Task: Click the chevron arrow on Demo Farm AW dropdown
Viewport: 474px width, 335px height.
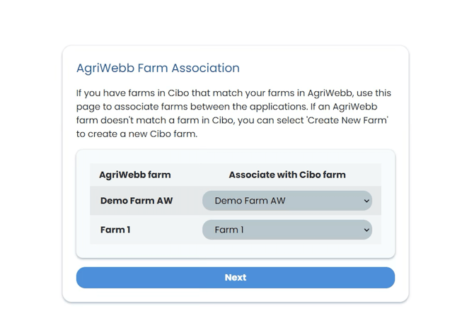Action: [x=366, y=201]
